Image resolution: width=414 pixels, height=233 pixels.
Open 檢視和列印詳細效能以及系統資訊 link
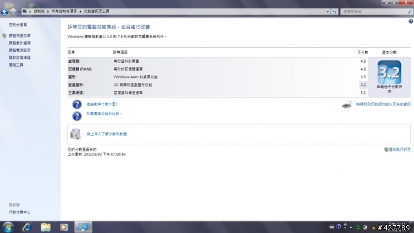click(383, 105)
